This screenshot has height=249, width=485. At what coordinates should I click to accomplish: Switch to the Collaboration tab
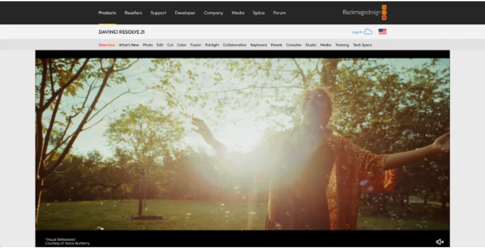point(234,45)
